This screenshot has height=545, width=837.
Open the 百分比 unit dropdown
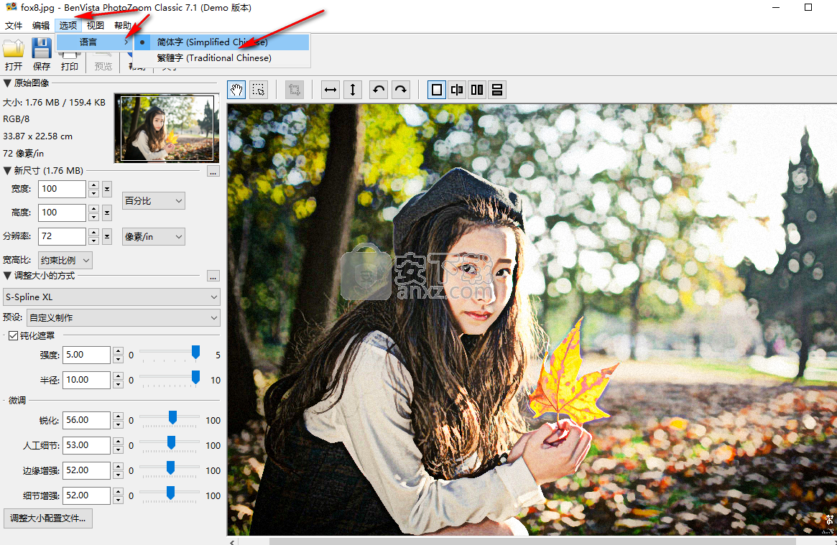coord(154,200)
